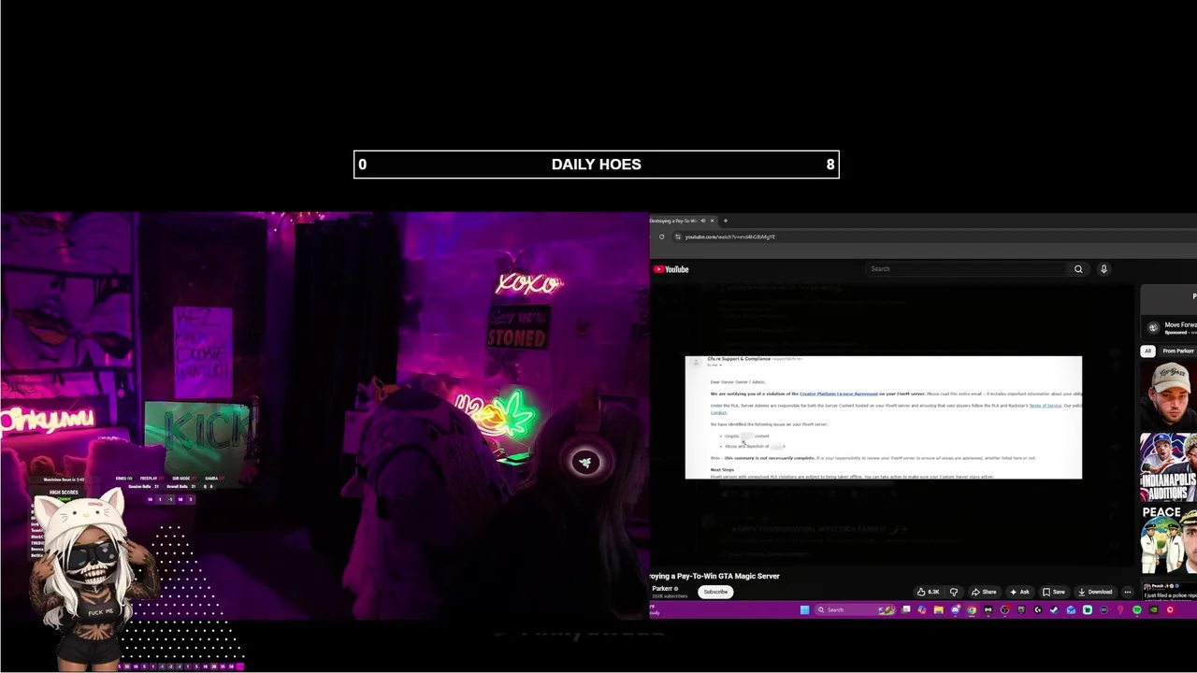The height and width of the screenshot is (673, 1197).
Task: Open the Indianapolis Auditions video thumbnail
Action: (1168, 465)
